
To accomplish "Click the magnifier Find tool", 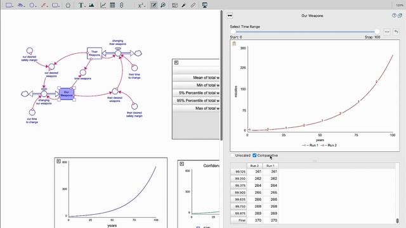I will point(163,5).
